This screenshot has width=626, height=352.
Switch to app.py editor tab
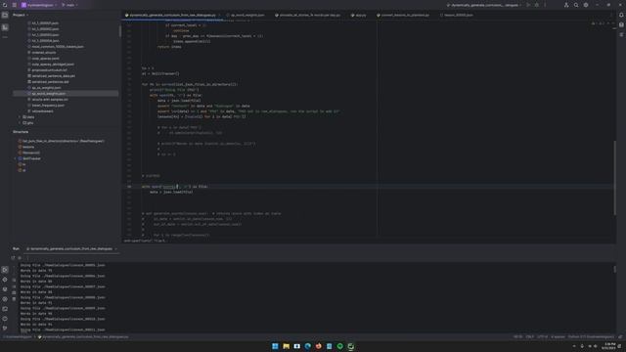(358, 16)
